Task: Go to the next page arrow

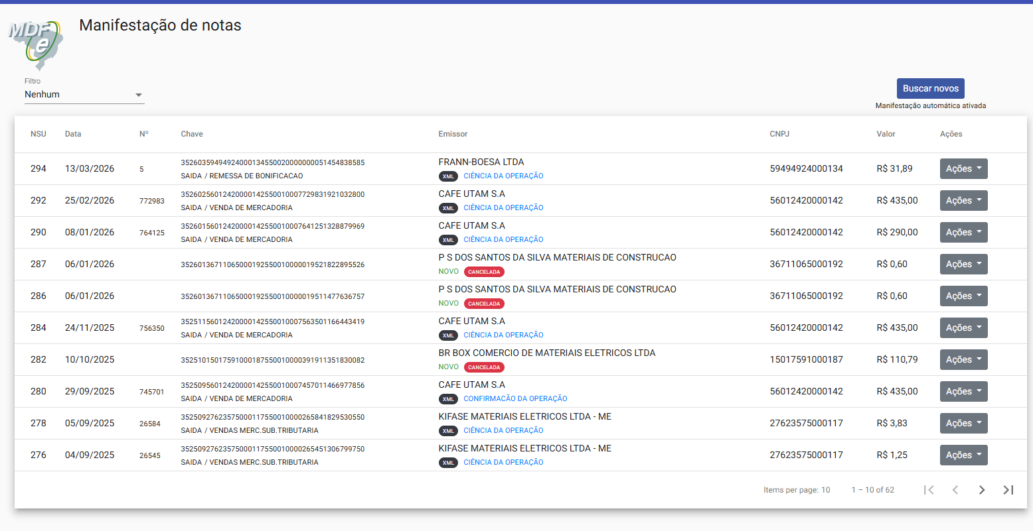Action: point(982,490)
